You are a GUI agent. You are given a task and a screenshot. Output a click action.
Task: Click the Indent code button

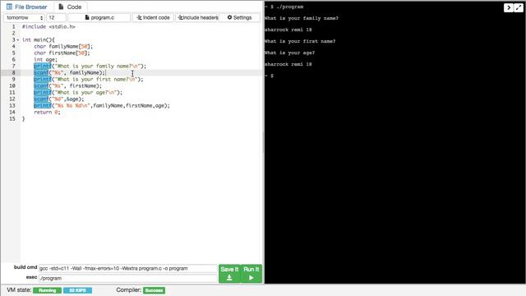(x=154, y=17)
